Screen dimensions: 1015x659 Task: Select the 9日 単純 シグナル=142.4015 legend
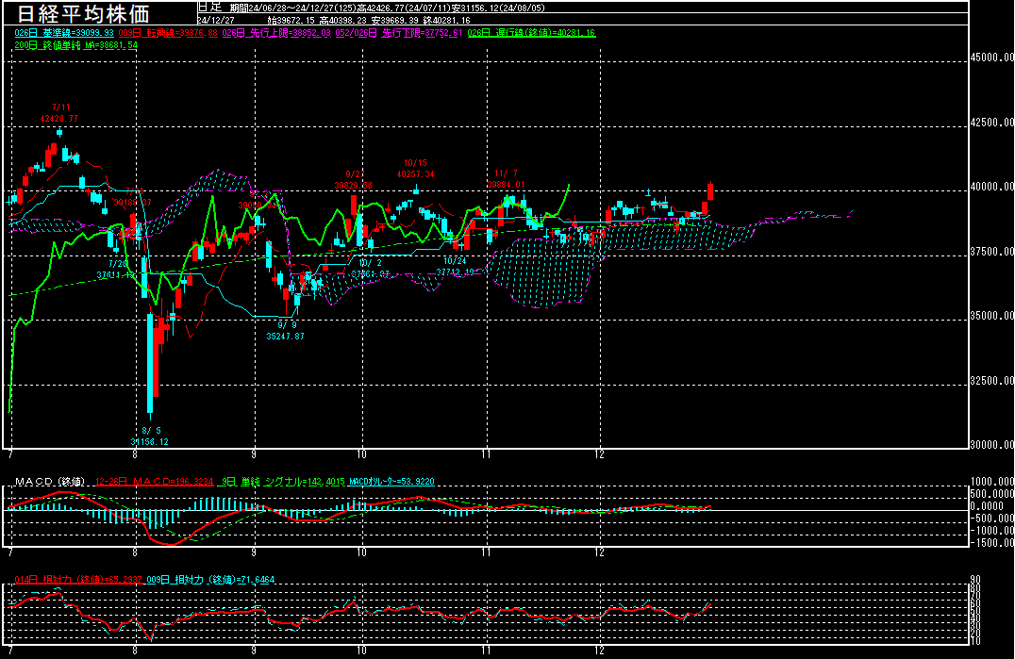click(x=284, y=481)
